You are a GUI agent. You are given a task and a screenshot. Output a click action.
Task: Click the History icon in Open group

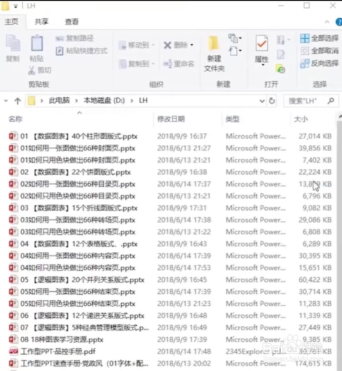click(x=280, y=69)
